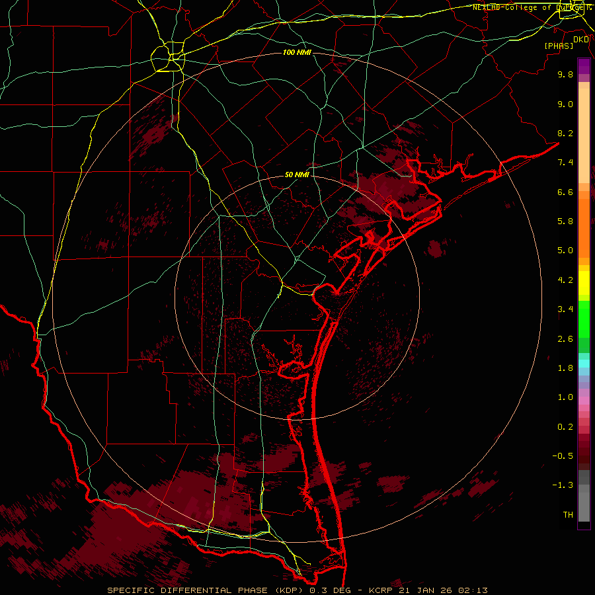Click the 8.2 value on the color scale
The image size is (595, 595).
[565, 133]
